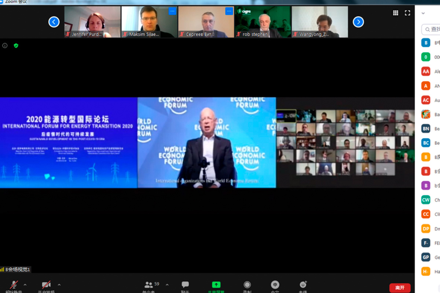440x293 pixels.
Task: Select participant with BC avatar
Action: tap(426, 143)
